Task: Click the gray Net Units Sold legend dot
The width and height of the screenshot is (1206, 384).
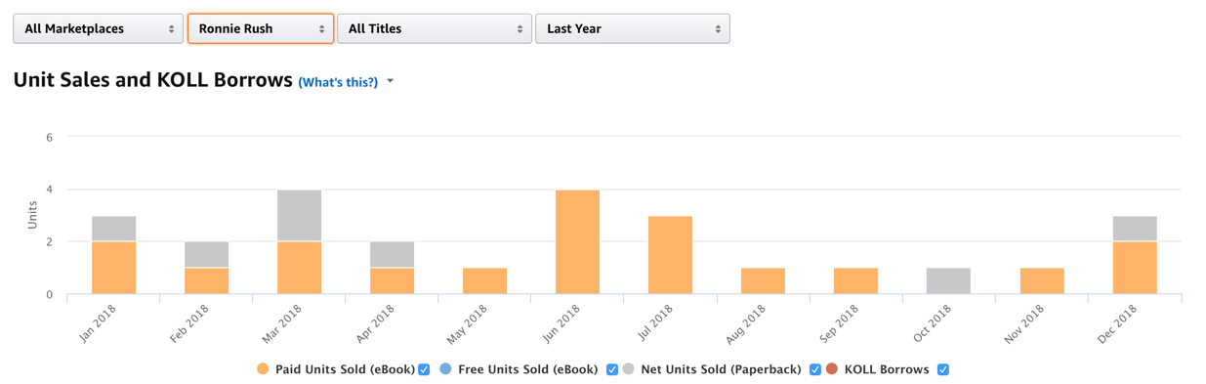Action: [x=629, y=369]
